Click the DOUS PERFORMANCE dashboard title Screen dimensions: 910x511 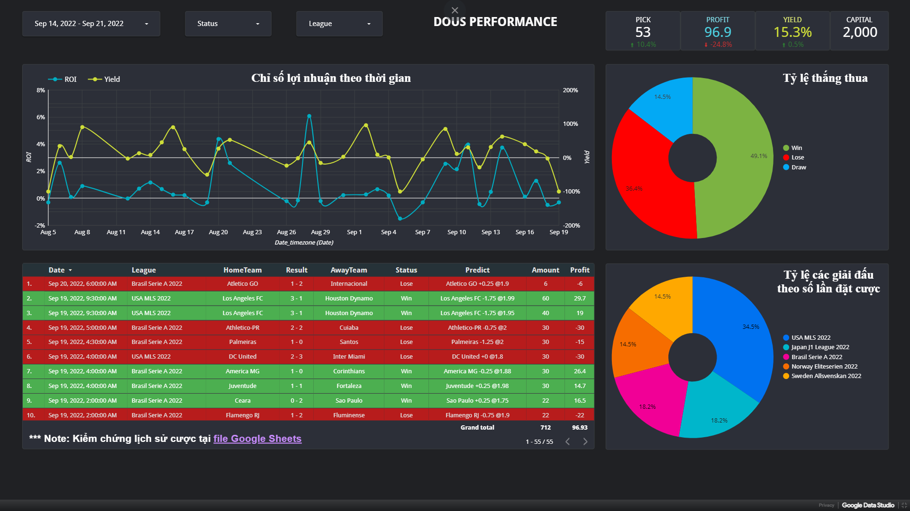[495, 22]
